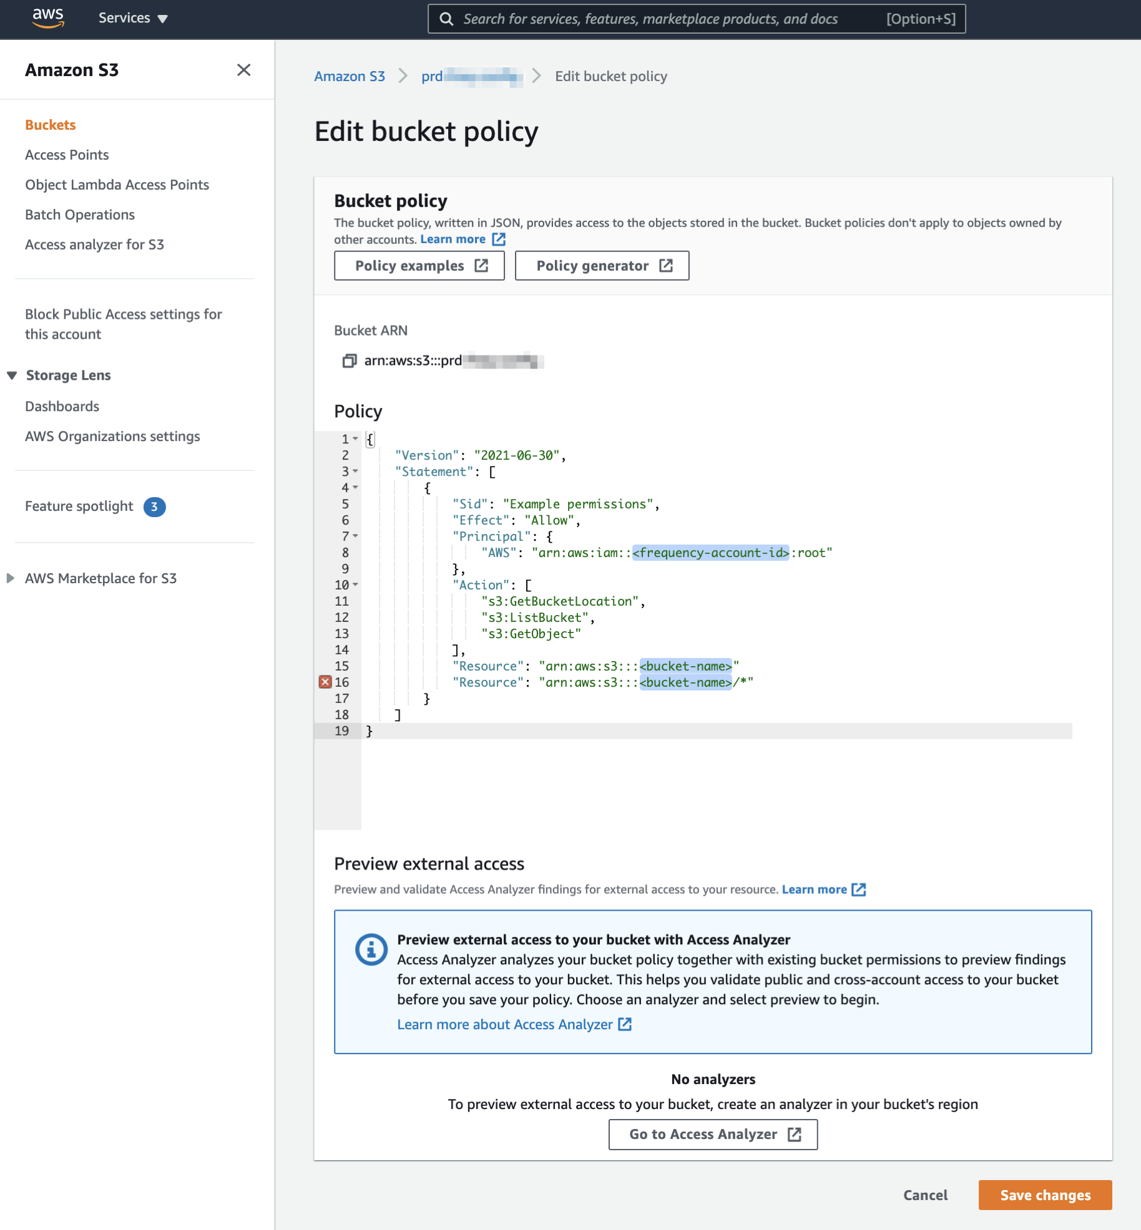Focus the services search field
Image resolution: width=1141 pixels, height=1230 pixels.
click(x=697, y=19)
